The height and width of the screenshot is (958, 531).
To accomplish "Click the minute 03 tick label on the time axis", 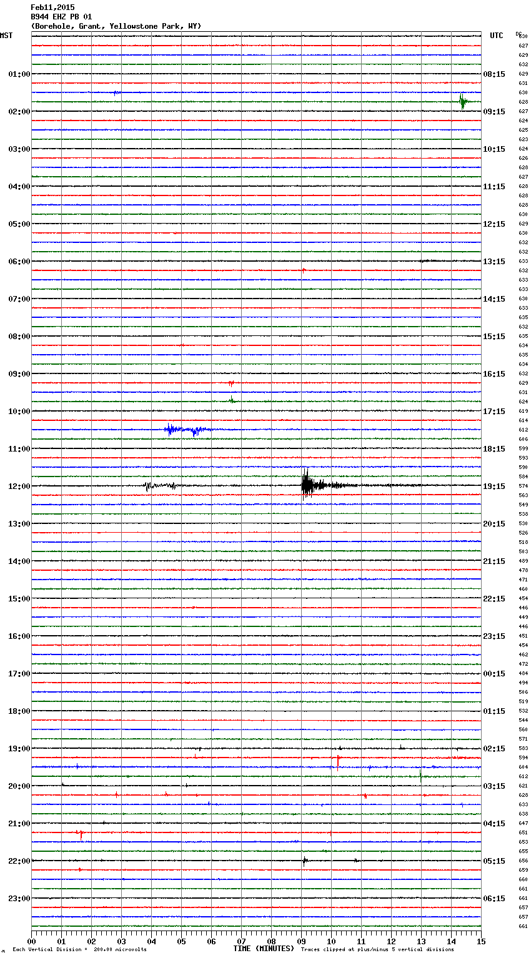I will click(x=121, y=941).
